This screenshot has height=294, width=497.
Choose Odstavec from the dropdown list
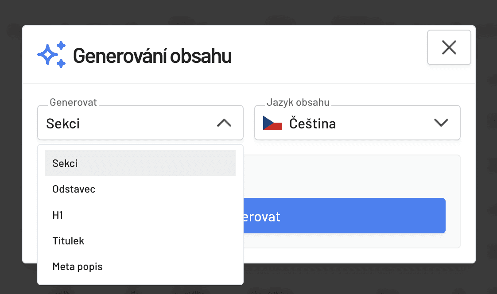click(x=140, y=189)
